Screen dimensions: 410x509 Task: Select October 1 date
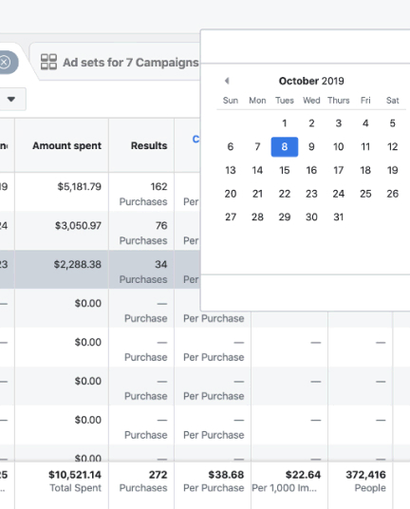pos(285,123)
